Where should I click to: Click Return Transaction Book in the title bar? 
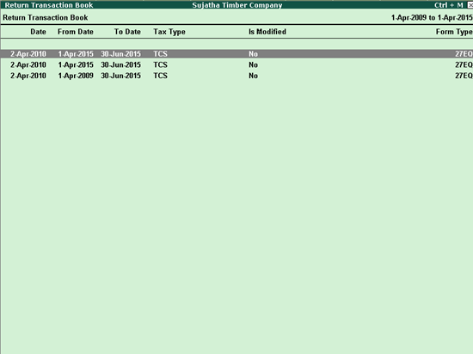(49, 5)
